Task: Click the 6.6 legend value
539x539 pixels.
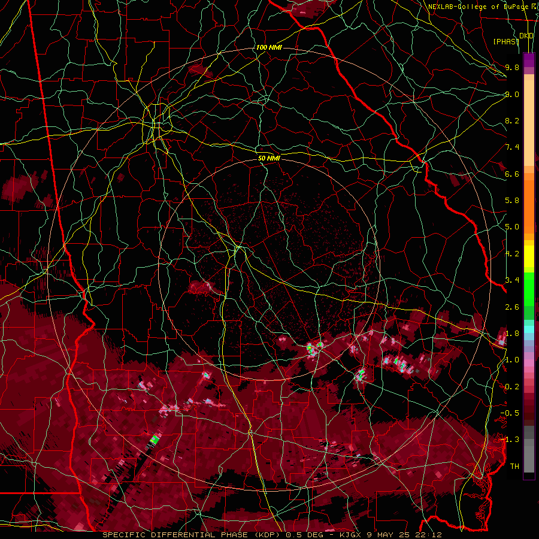Action: 512,174
